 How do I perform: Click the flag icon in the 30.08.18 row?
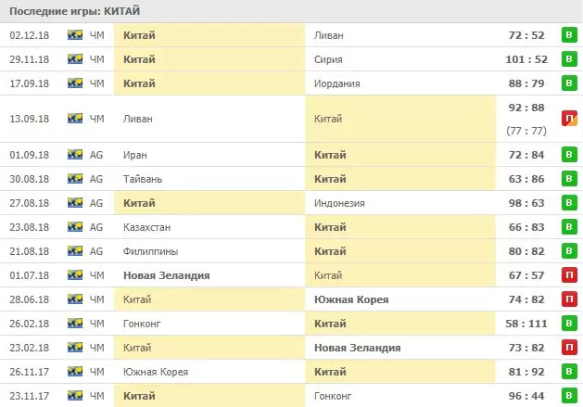pyautogui.click(x=75, y=179)
